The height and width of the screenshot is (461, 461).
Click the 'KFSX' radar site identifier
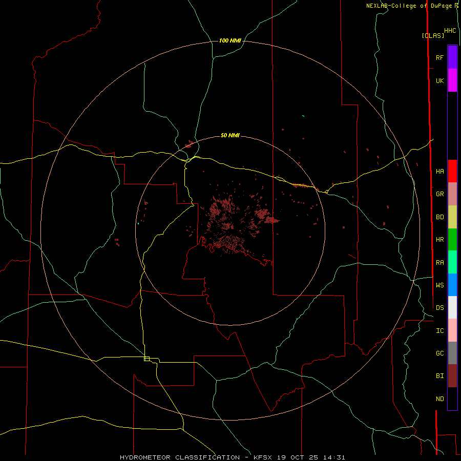click(263, 457)
